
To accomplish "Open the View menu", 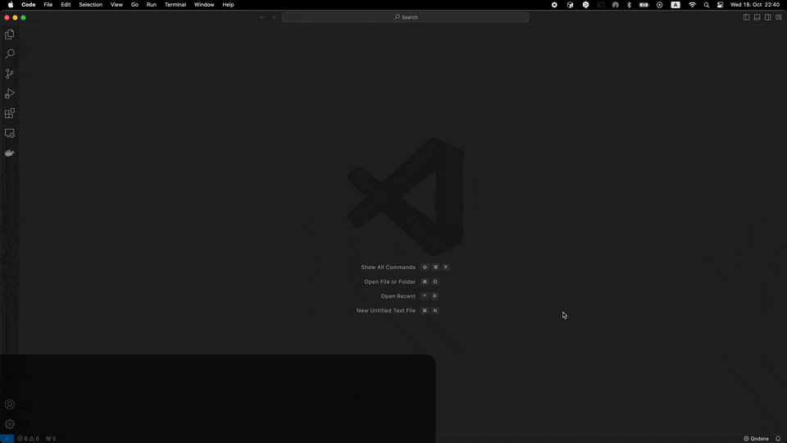I will 116,5.
